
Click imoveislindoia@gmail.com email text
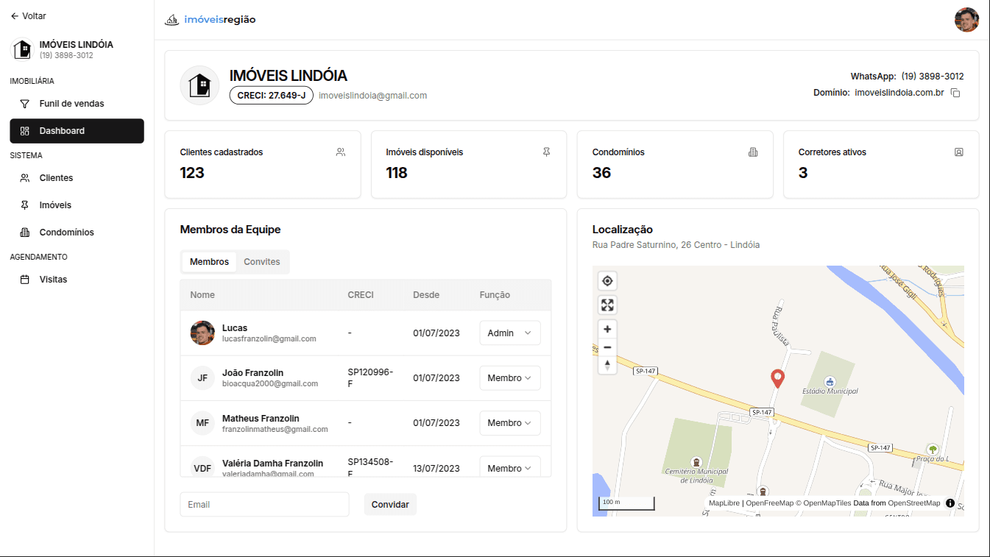[x=372, y=96]
